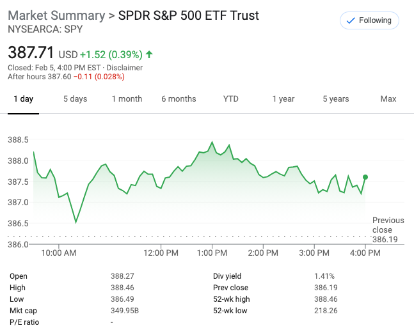
Task: Open the Disclaimer link
Action: 125,68
